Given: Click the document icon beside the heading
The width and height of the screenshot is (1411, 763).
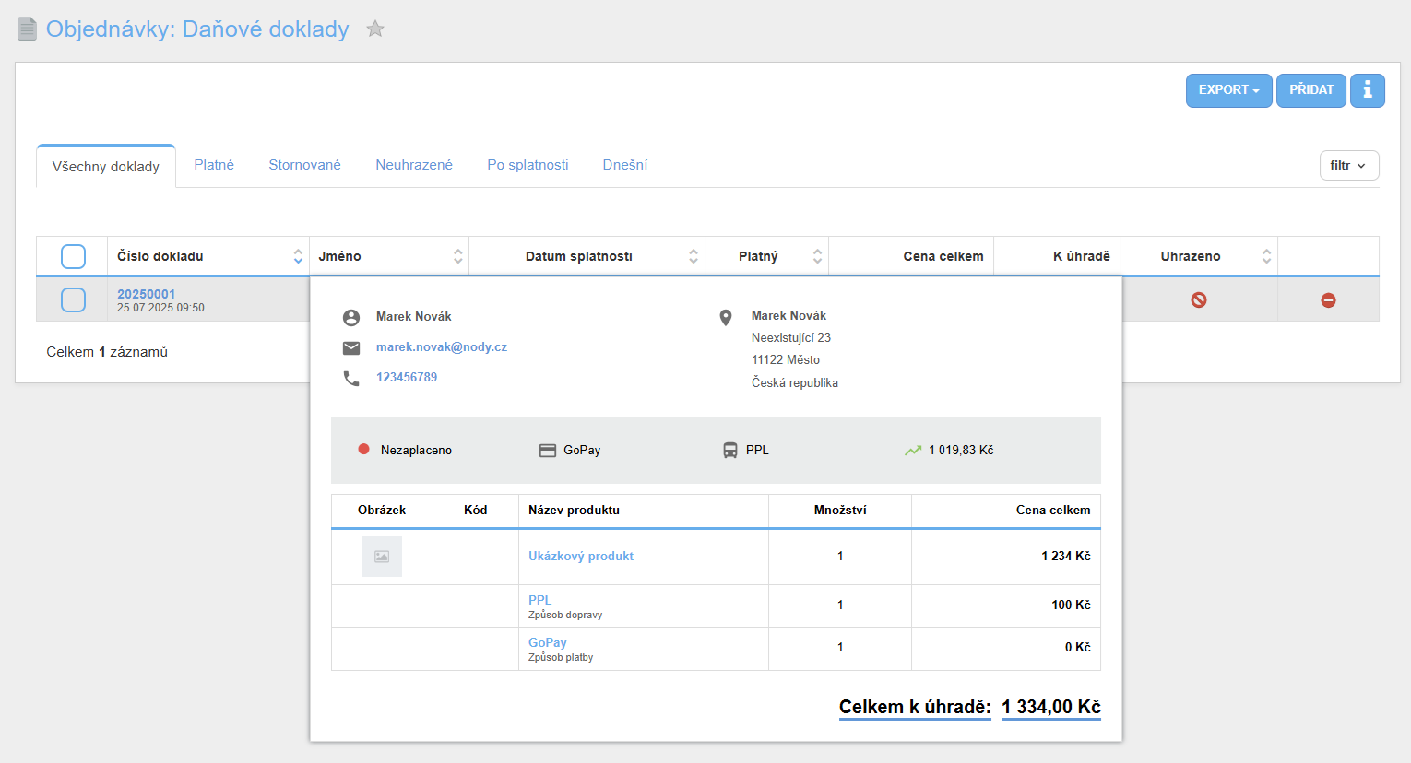Looking at the screenshot, I should tap(28, 29).
